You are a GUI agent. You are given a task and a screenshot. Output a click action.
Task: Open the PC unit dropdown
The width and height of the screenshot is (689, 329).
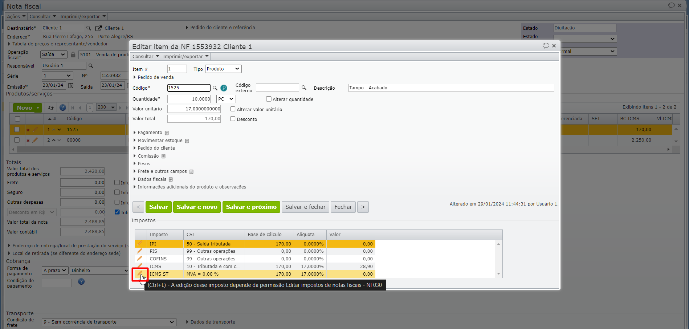[226, 99]
